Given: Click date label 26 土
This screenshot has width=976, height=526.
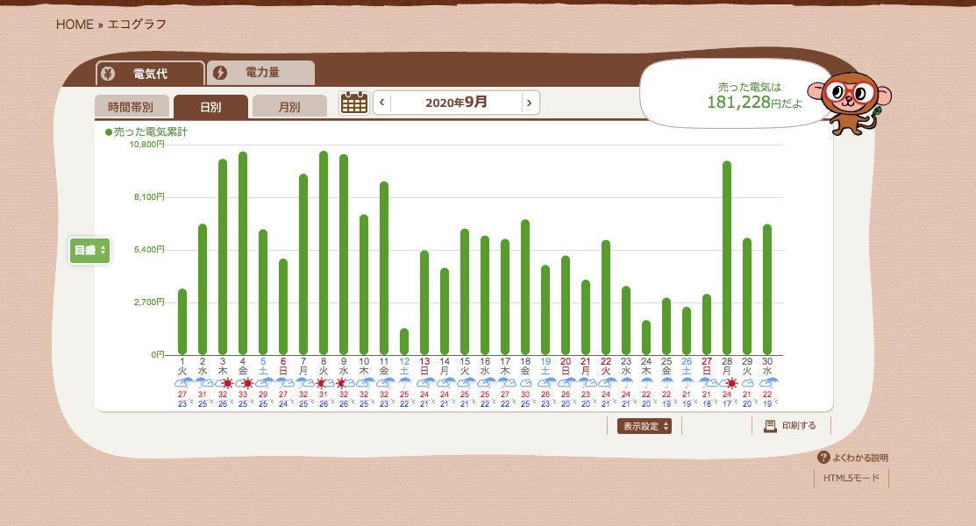Looking at the screenshot, I should 687,366.
